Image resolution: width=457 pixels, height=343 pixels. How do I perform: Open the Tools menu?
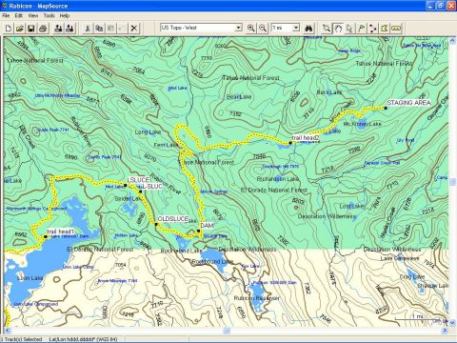tap(49, 15)
